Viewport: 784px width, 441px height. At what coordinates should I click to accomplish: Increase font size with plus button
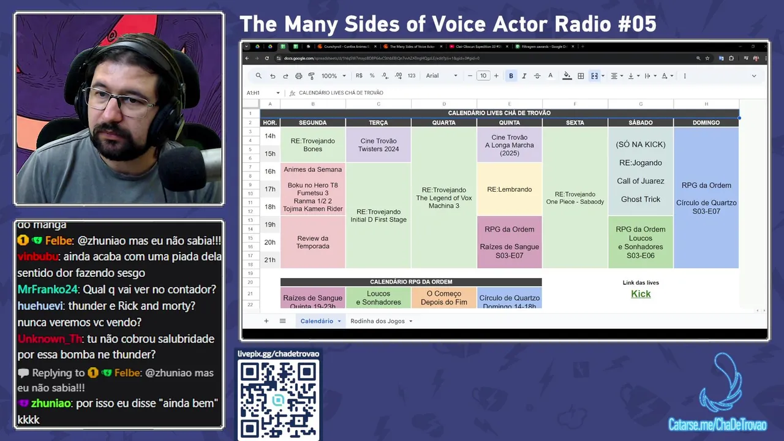pos(496,76)
